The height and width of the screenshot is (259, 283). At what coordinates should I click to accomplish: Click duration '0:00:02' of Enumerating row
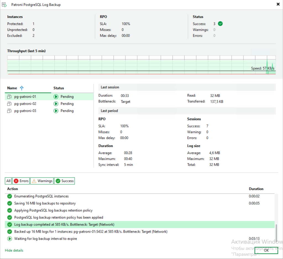click(254, 196)
